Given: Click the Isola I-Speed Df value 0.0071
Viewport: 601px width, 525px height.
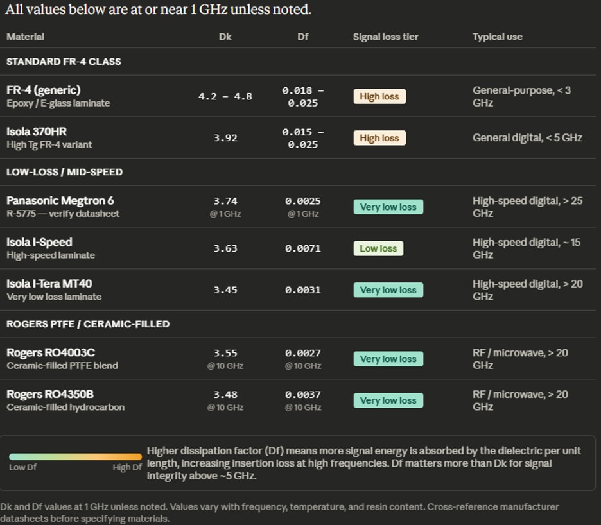Looking at the screenshot, I should click(303, 248).
